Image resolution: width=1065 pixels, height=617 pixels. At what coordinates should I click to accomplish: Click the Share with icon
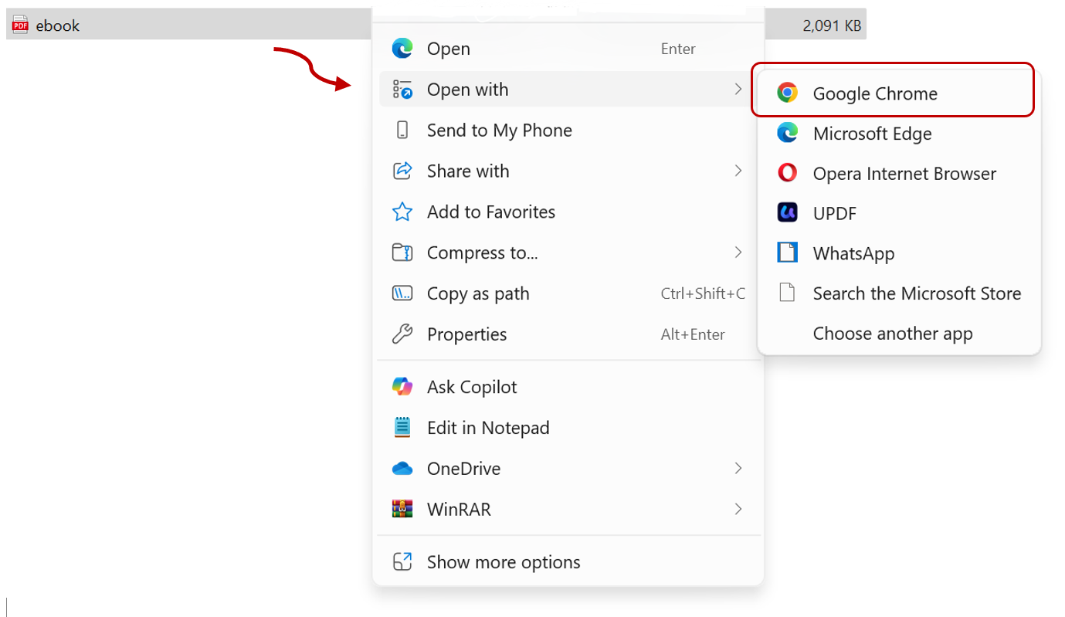pyautogui.click(x=402, y=171)
